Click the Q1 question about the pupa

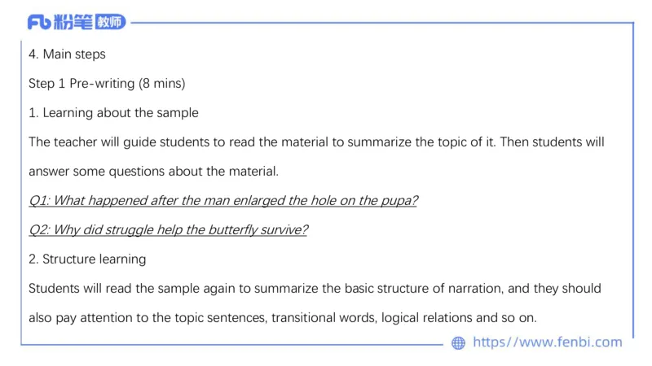pos(222,201)
